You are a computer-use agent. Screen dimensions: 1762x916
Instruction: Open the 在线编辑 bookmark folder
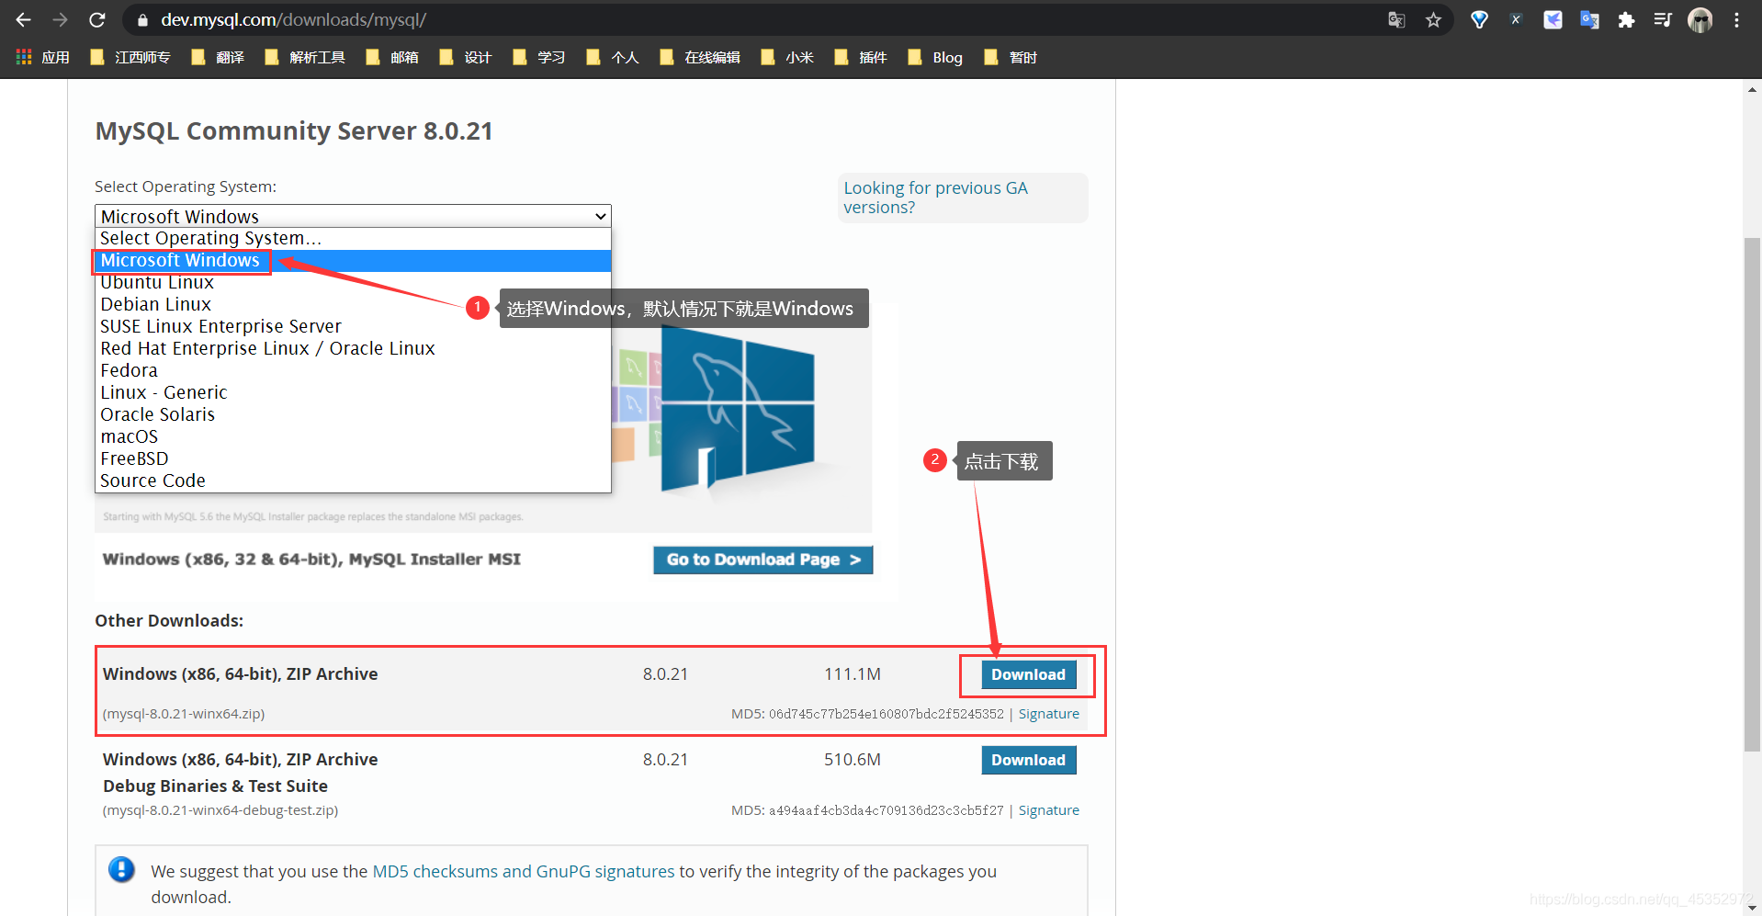click(700, 57)
